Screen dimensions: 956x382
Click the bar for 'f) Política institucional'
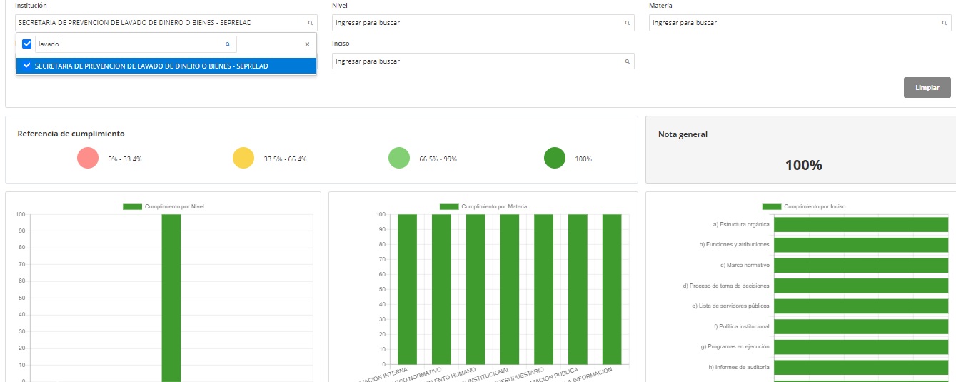[861, 326]
